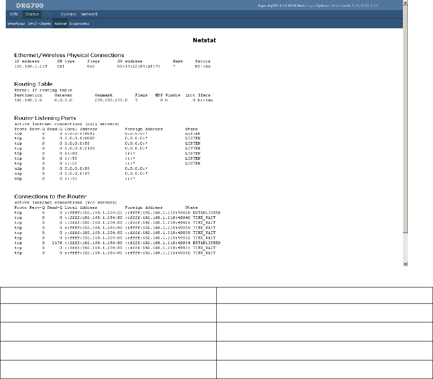The height and width of the screenshot is (379, 433).
Task: Click the foreign address ending in port 49926
Action: tap(157, 223)
